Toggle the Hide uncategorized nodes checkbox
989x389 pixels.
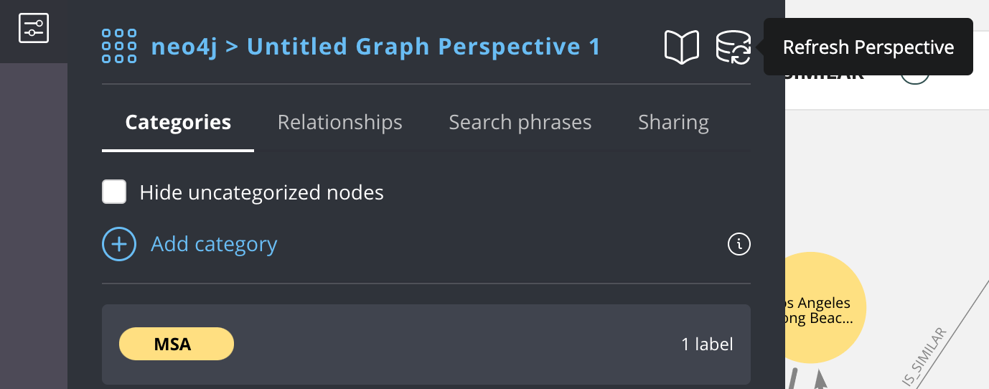pos(114,192)
